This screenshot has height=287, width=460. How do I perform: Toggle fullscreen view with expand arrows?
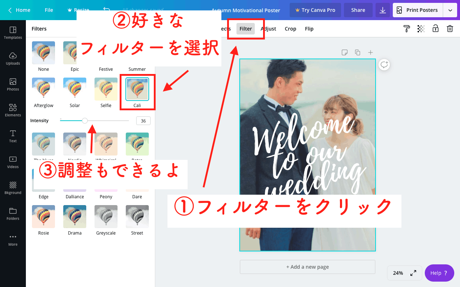(413, 273)
